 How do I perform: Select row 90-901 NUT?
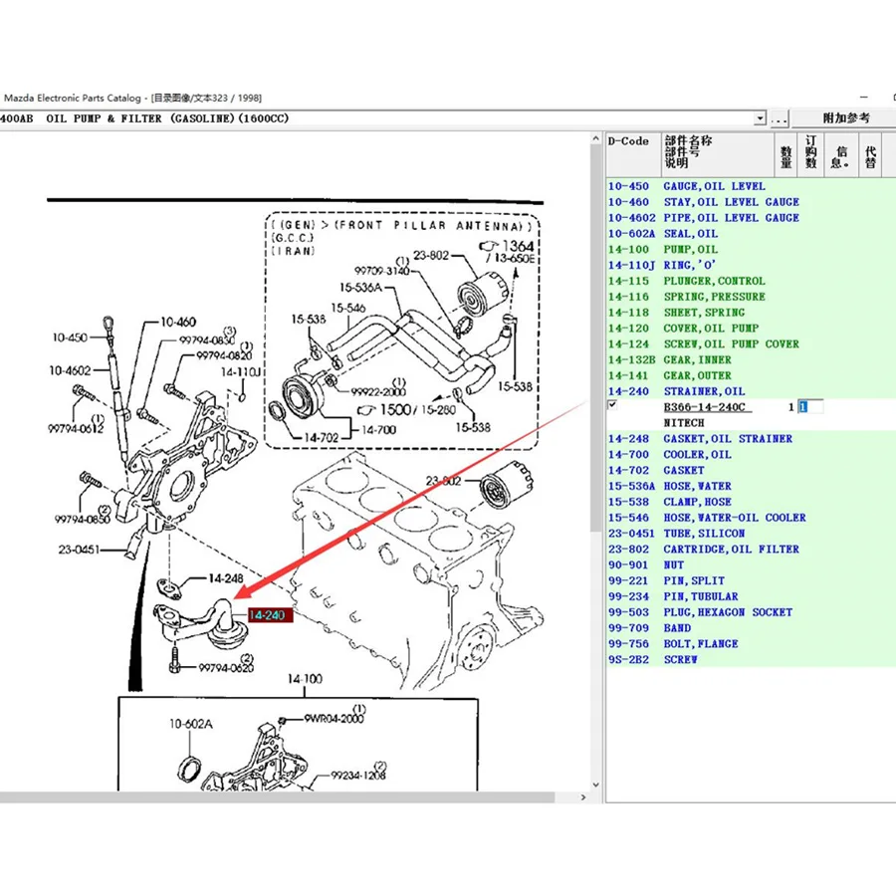(751, 565)
